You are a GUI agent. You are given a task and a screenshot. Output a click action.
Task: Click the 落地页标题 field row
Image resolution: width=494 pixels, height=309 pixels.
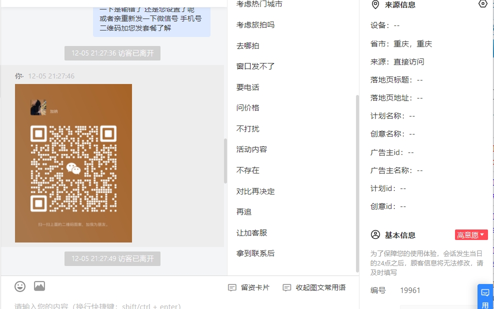(x=396, y=80)
